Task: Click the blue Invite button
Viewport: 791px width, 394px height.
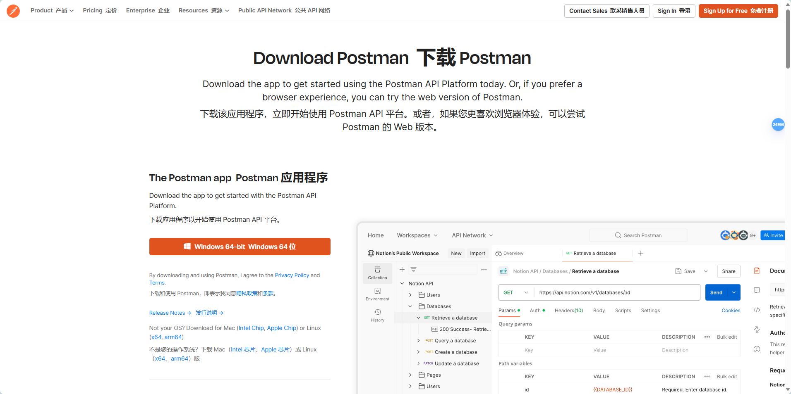Action: tap(773, 235)
